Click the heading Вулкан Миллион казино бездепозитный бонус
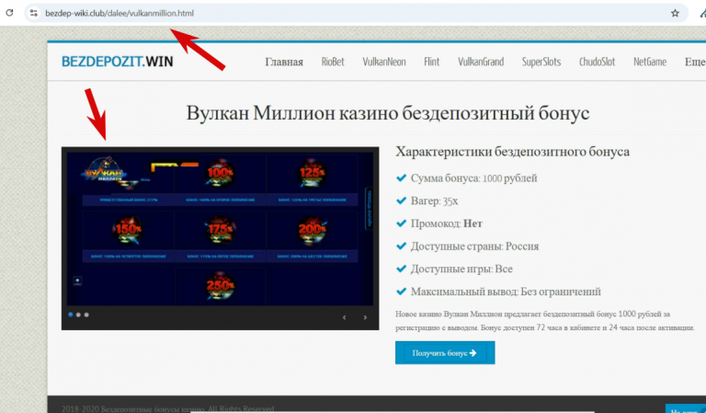Viewport: 706px width, 413px height. pos(388,112)
